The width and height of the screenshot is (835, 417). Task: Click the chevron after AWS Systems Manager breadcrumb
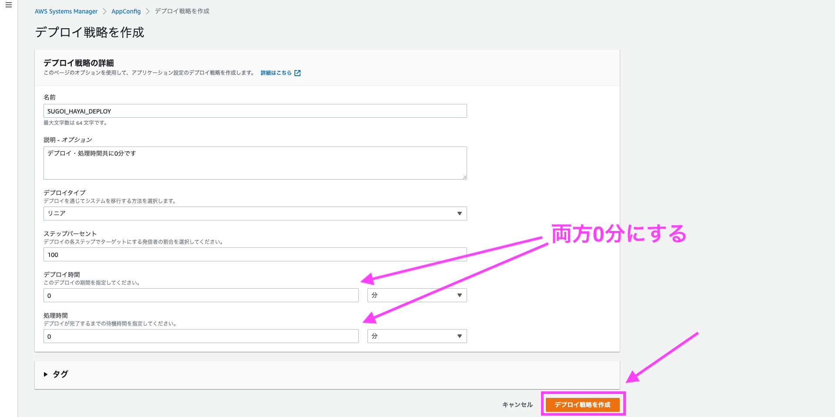(104, 11)
